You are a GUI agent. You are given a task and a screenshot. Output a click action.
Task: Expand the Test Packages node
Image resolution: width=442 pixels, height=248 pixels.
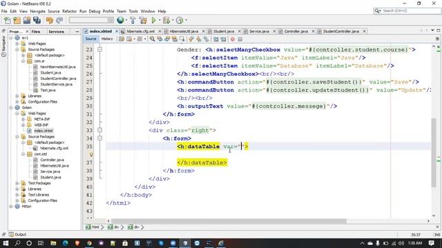(x=17, y=183)
